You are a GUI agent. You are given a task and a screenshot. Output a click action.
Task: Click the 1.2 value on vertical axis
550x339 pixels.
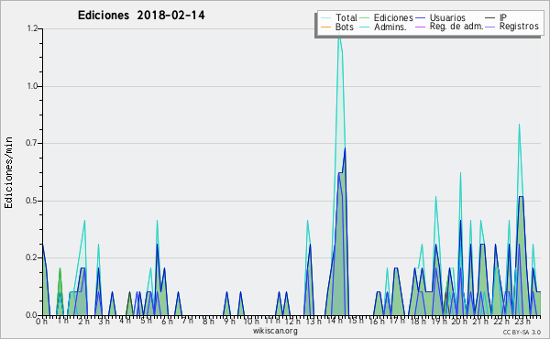[x=32, y=28]
